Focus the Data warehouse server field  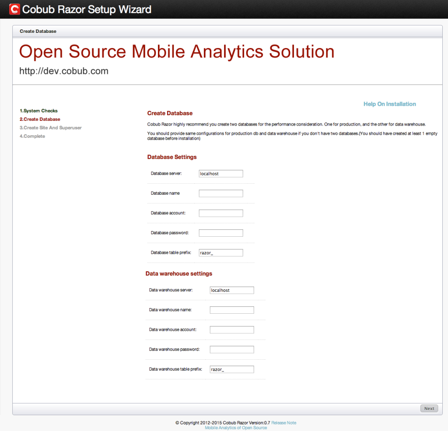tap(232, 290)
